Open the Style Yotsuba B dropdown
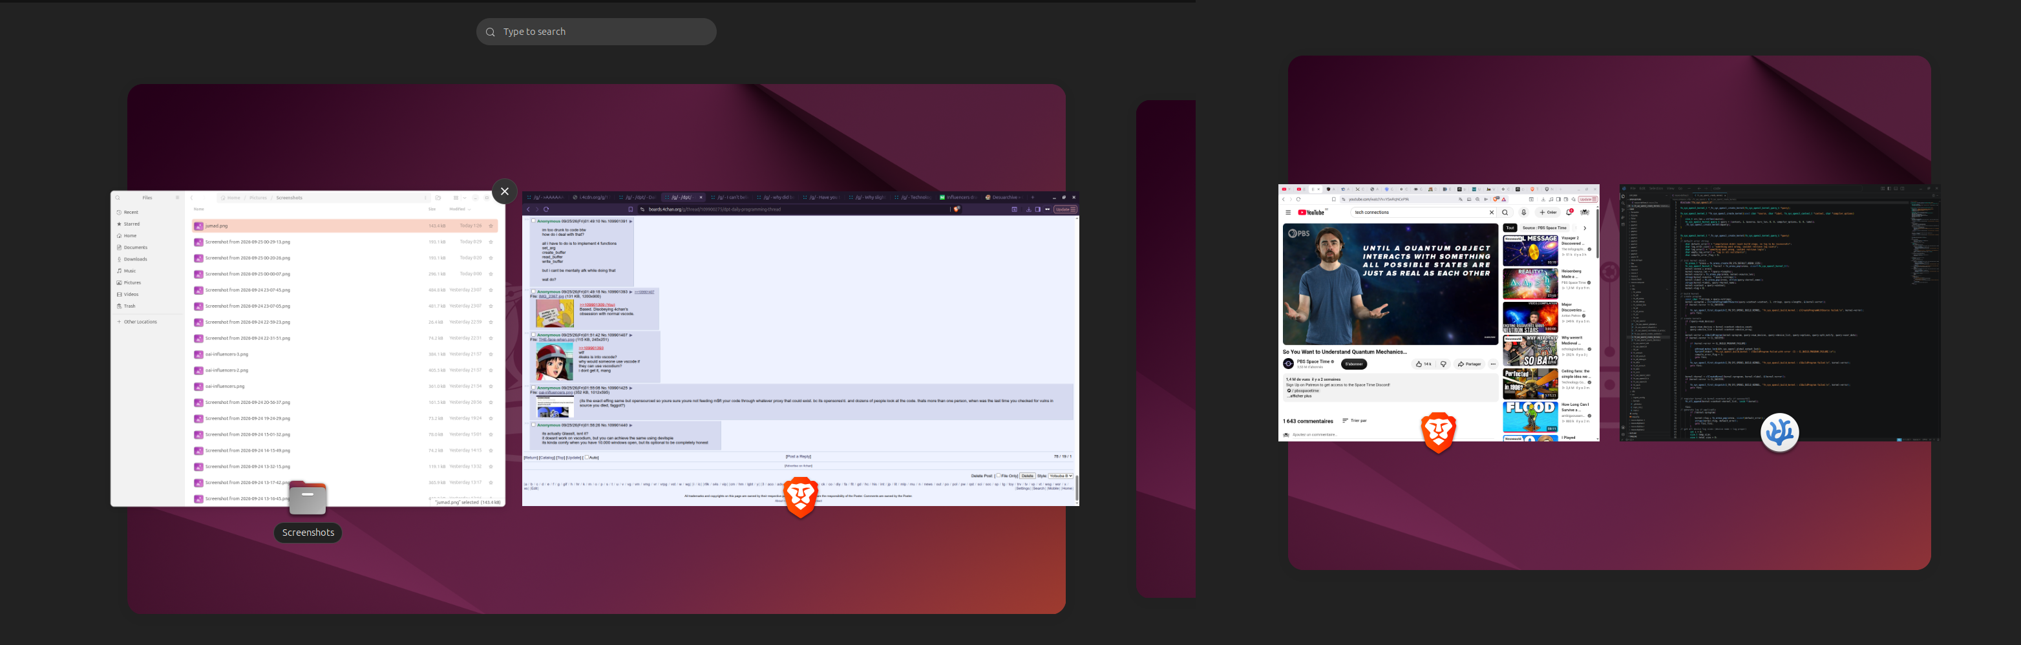This screenshot has width=2021, height=645. point(1060,476)
